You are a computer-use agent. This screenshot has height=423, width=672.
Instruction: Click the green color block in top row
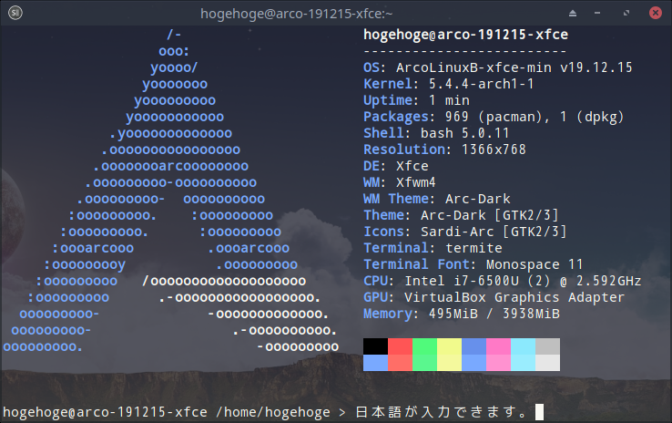tap(424, 346)
